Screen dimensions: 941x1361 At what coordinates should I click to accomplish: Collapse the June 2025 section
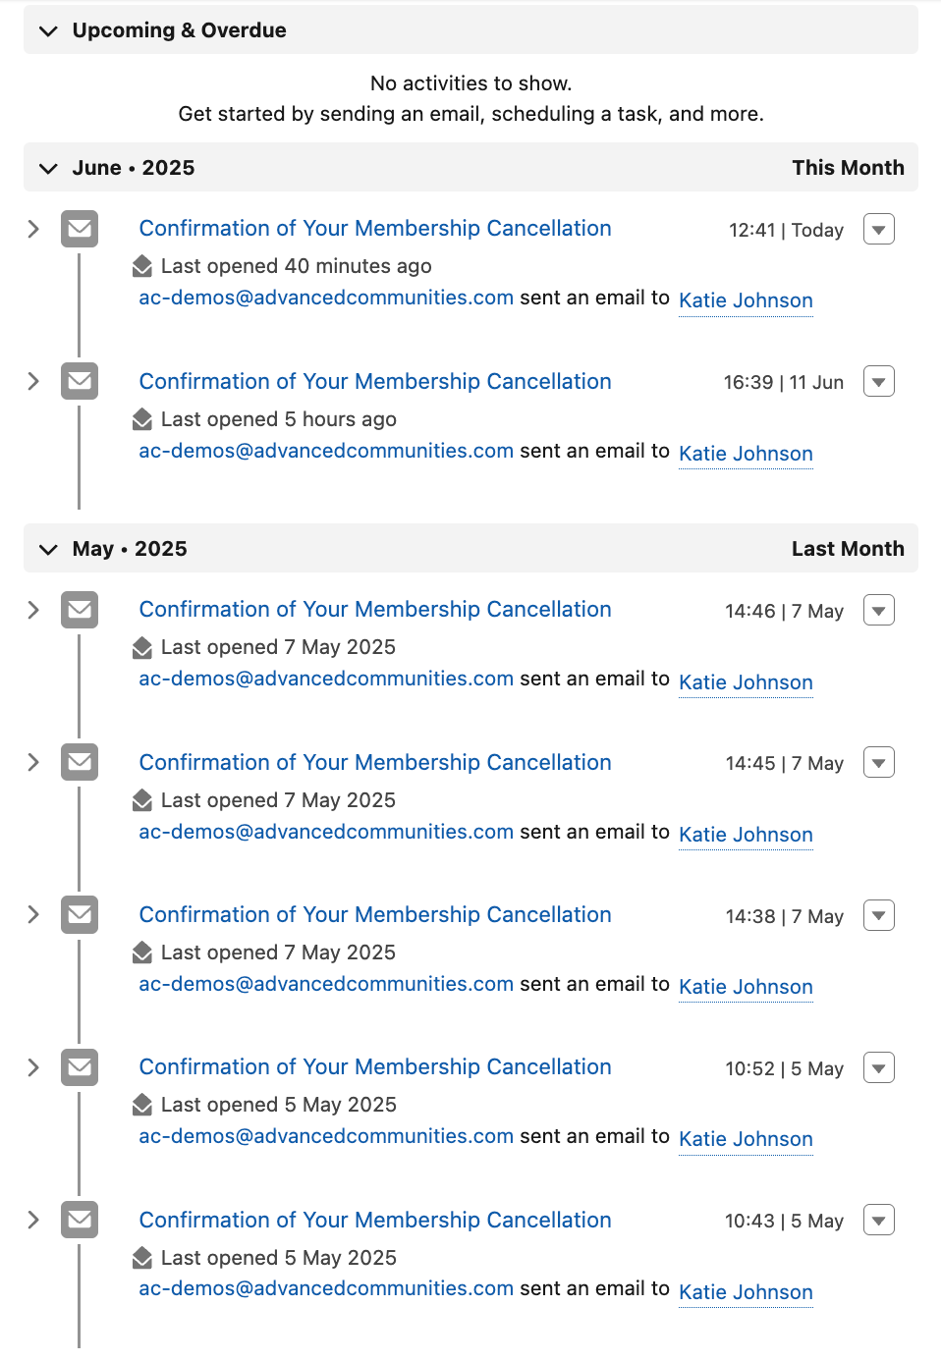pos(48,169)
